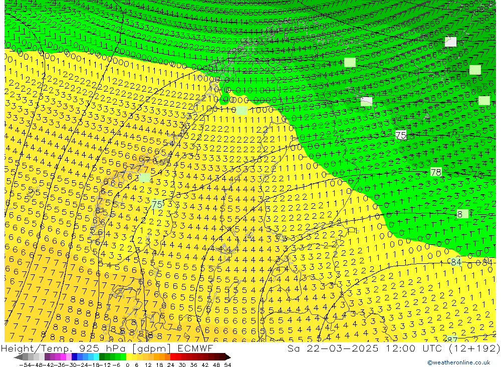Select the dark purple legend swatch near -42

point(47,357)
